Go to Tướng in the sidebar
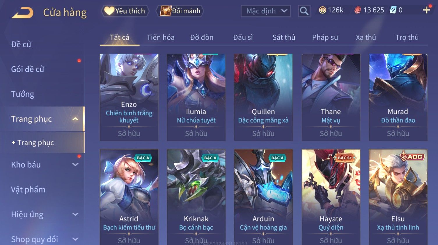This screenshot has width=438, height=245. (x=23, y=94)
